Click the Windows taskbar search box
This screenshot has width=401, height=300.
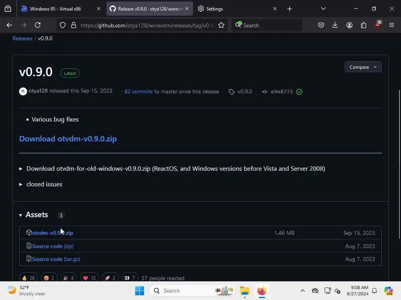point(192,291)
